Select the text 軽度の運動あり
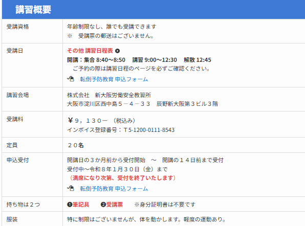Screen dimensions: 305x226 [203, 219]
